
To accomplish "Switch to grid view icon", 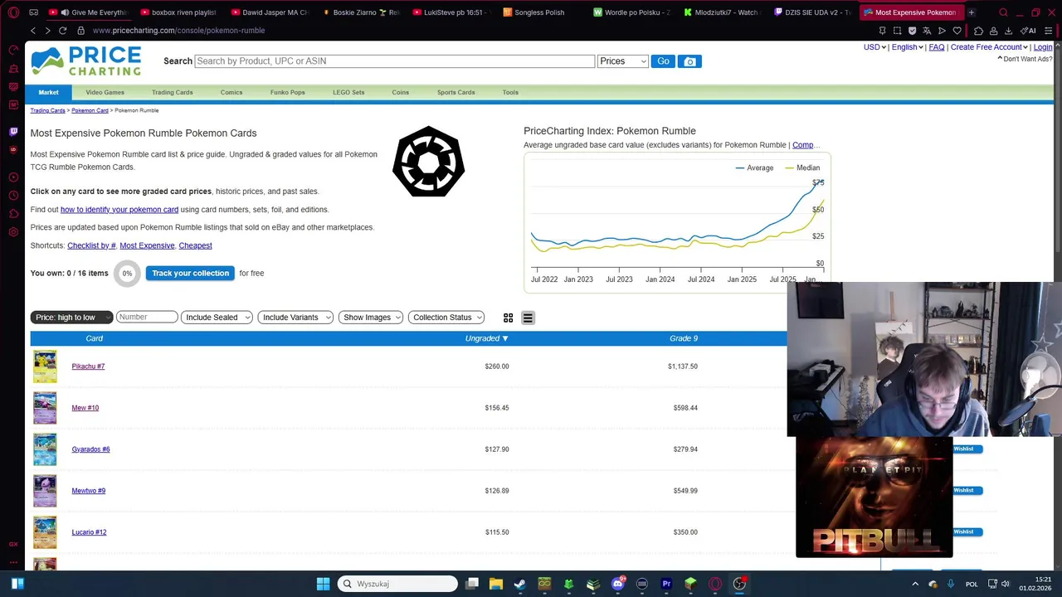I will coord(508,318).
